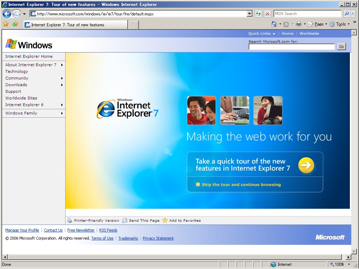Open Internet Explorer Home nav item

pyautogui.click(x=29, y=56)
